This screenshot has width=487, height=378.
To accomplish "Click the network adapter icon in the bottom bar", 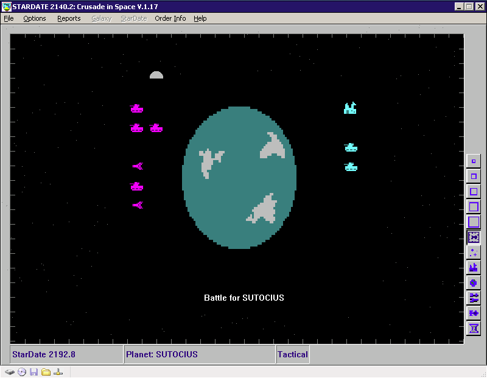I will [x=58, y=372].
